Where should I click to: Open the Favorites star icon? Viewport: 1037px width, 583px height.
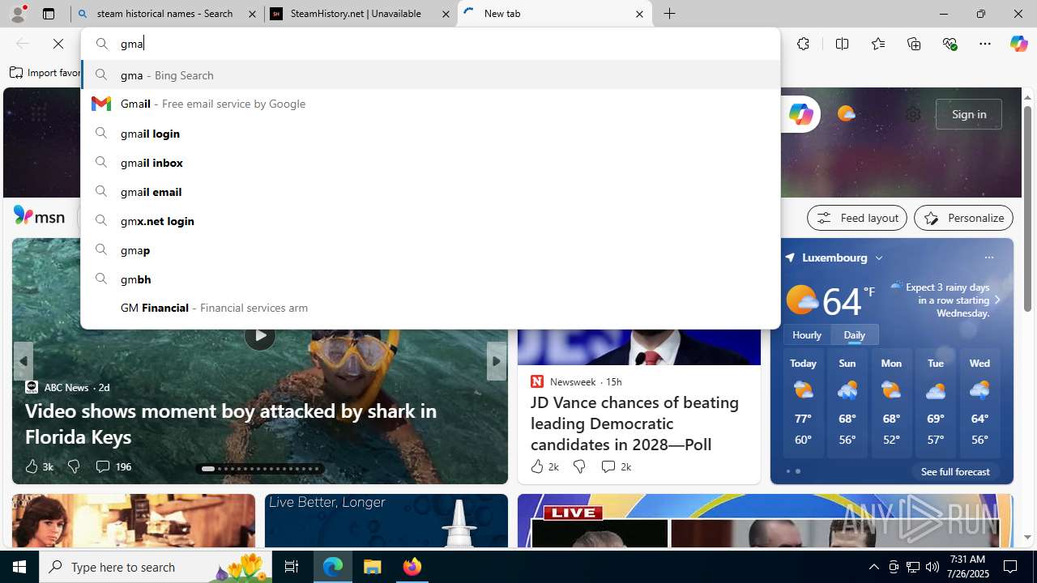877,44
